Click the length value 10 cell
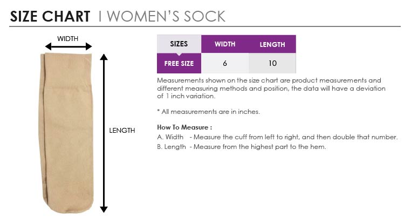The image size is (411, 224). (x=272, y=63)
